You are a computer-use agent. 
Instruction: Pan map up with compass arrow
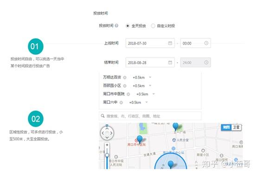pyautogui.click(x=107, y=129)
